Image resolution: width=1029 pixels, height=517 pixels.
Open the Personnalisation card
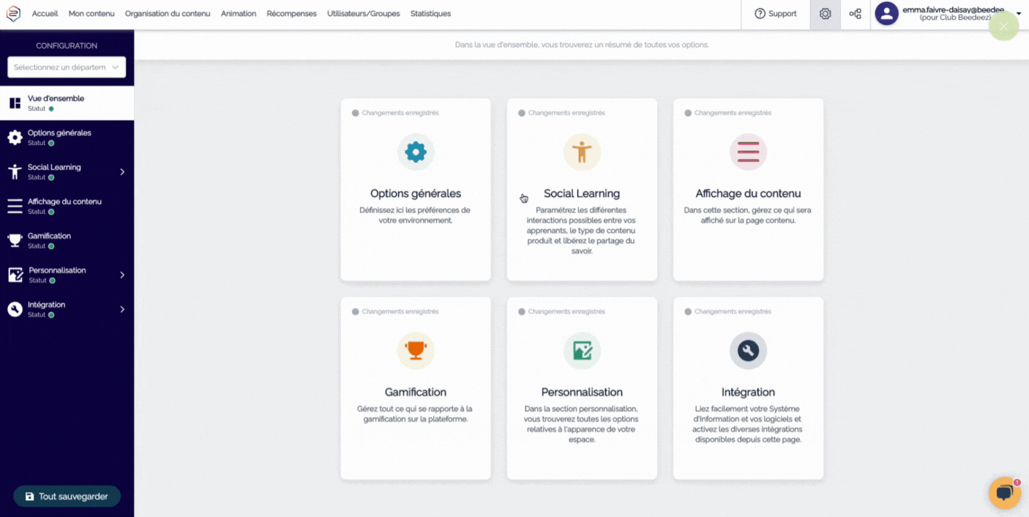(x=582, y=388)
